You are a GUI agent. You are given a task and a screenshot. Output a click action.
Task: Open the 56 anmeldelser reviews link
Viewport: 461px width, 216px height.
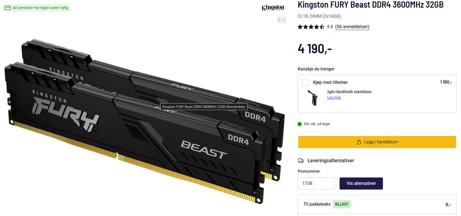click(x=352, y=27)
